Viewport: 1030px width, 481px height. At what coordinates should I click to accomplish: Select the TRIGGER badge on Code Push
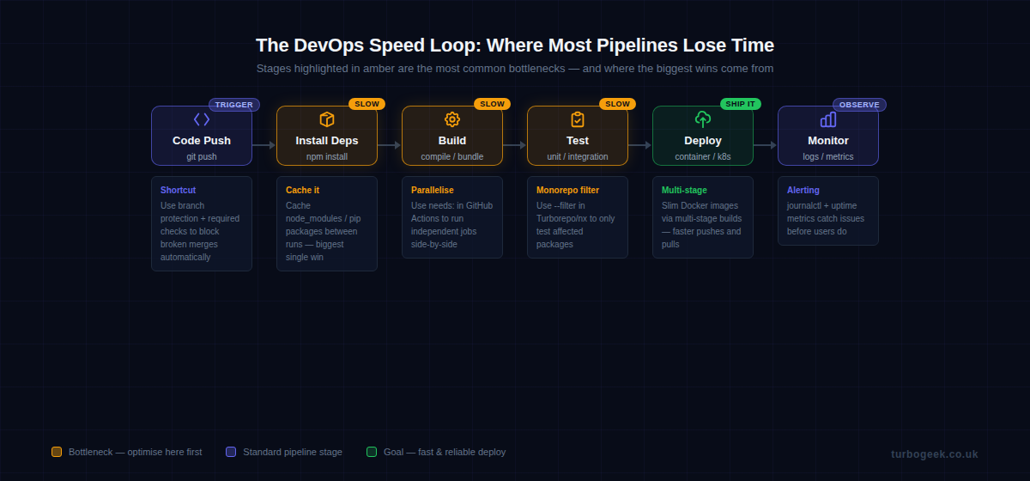click(234, 105)
